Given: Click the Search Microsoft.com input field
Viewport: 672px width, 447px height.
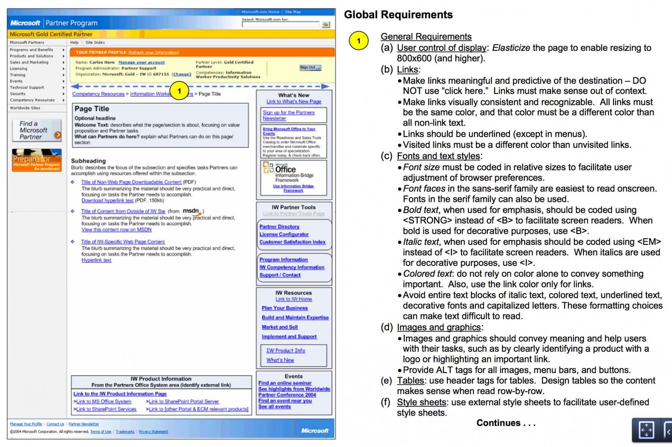Looking at the screenshot, I should point(280,25).
